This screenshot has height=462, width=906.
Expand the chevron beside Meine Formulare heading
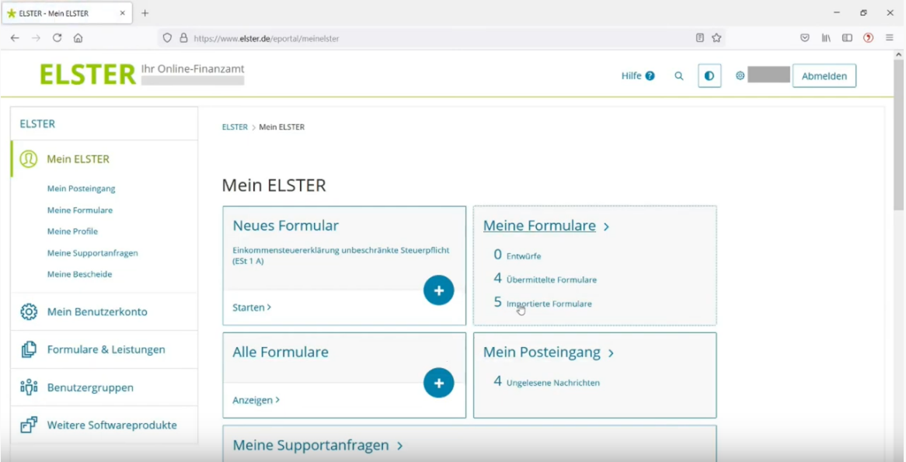click(x=606, y=227)
